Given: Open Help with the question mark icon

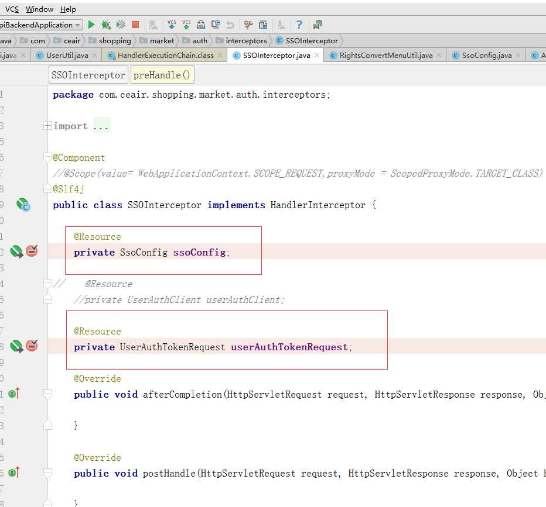Looking at the screenshot, I should (299, 25).
